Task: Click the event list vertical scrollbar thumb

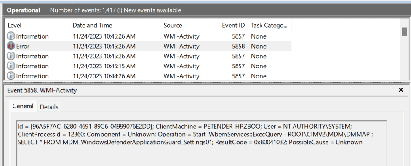Action: pyautogui.click(x=404, y=31)
